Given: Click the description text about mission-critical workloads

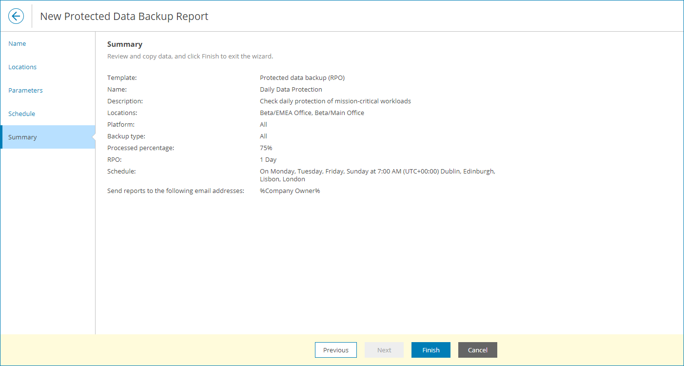Looking at the screenshot, I should (335, 101).
